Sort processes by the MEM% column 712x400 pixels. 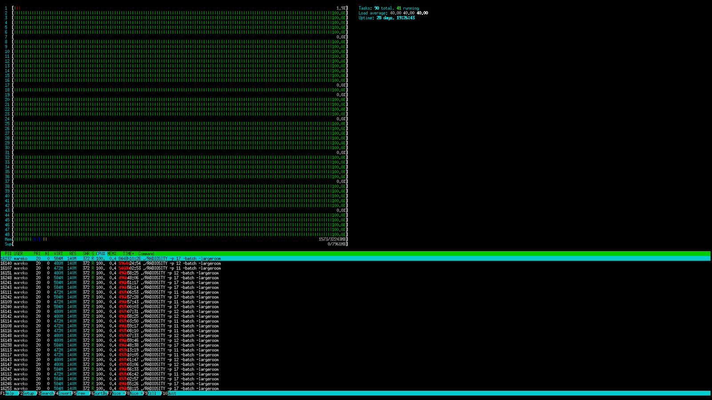point(112,254)
